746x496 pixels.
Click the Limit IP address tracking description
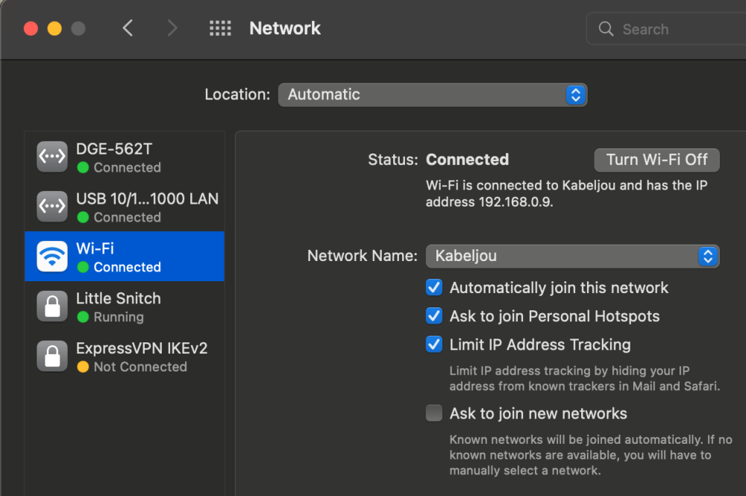pos(584,378)
